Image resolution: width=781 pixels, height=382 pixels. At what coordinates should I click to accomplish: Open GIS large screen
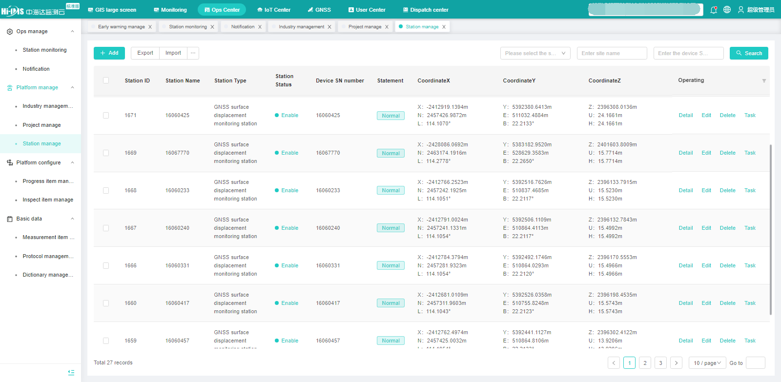pyautogui.click(x=112, y=10)
